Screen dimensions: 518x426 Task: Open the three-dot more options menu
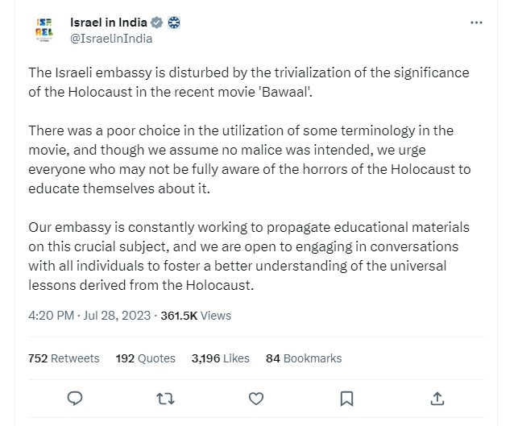tap(475, 23)
